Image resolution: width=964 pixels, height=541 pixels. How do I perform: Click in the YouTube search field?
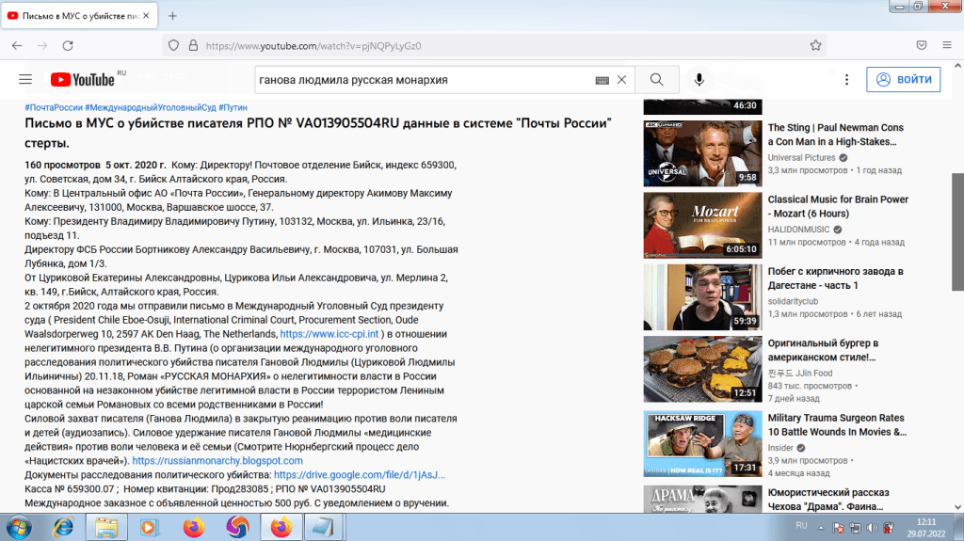point(424,80)
